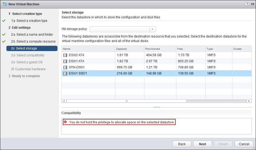
Task: Click the Back button
Action: (182, 144)
